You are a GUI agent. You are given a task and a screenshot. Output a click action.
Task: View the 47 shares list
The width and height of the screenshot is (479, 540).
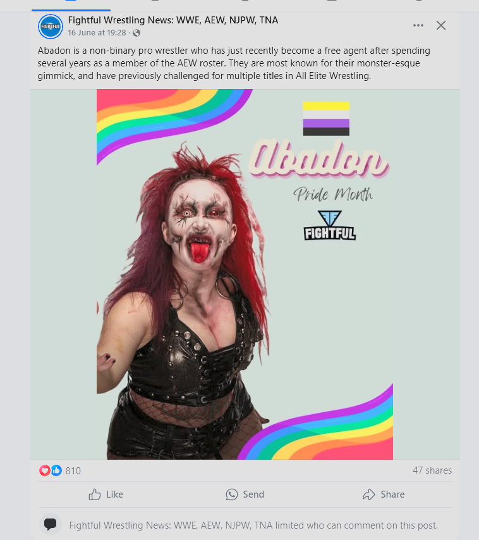click(x=432, y=470)
